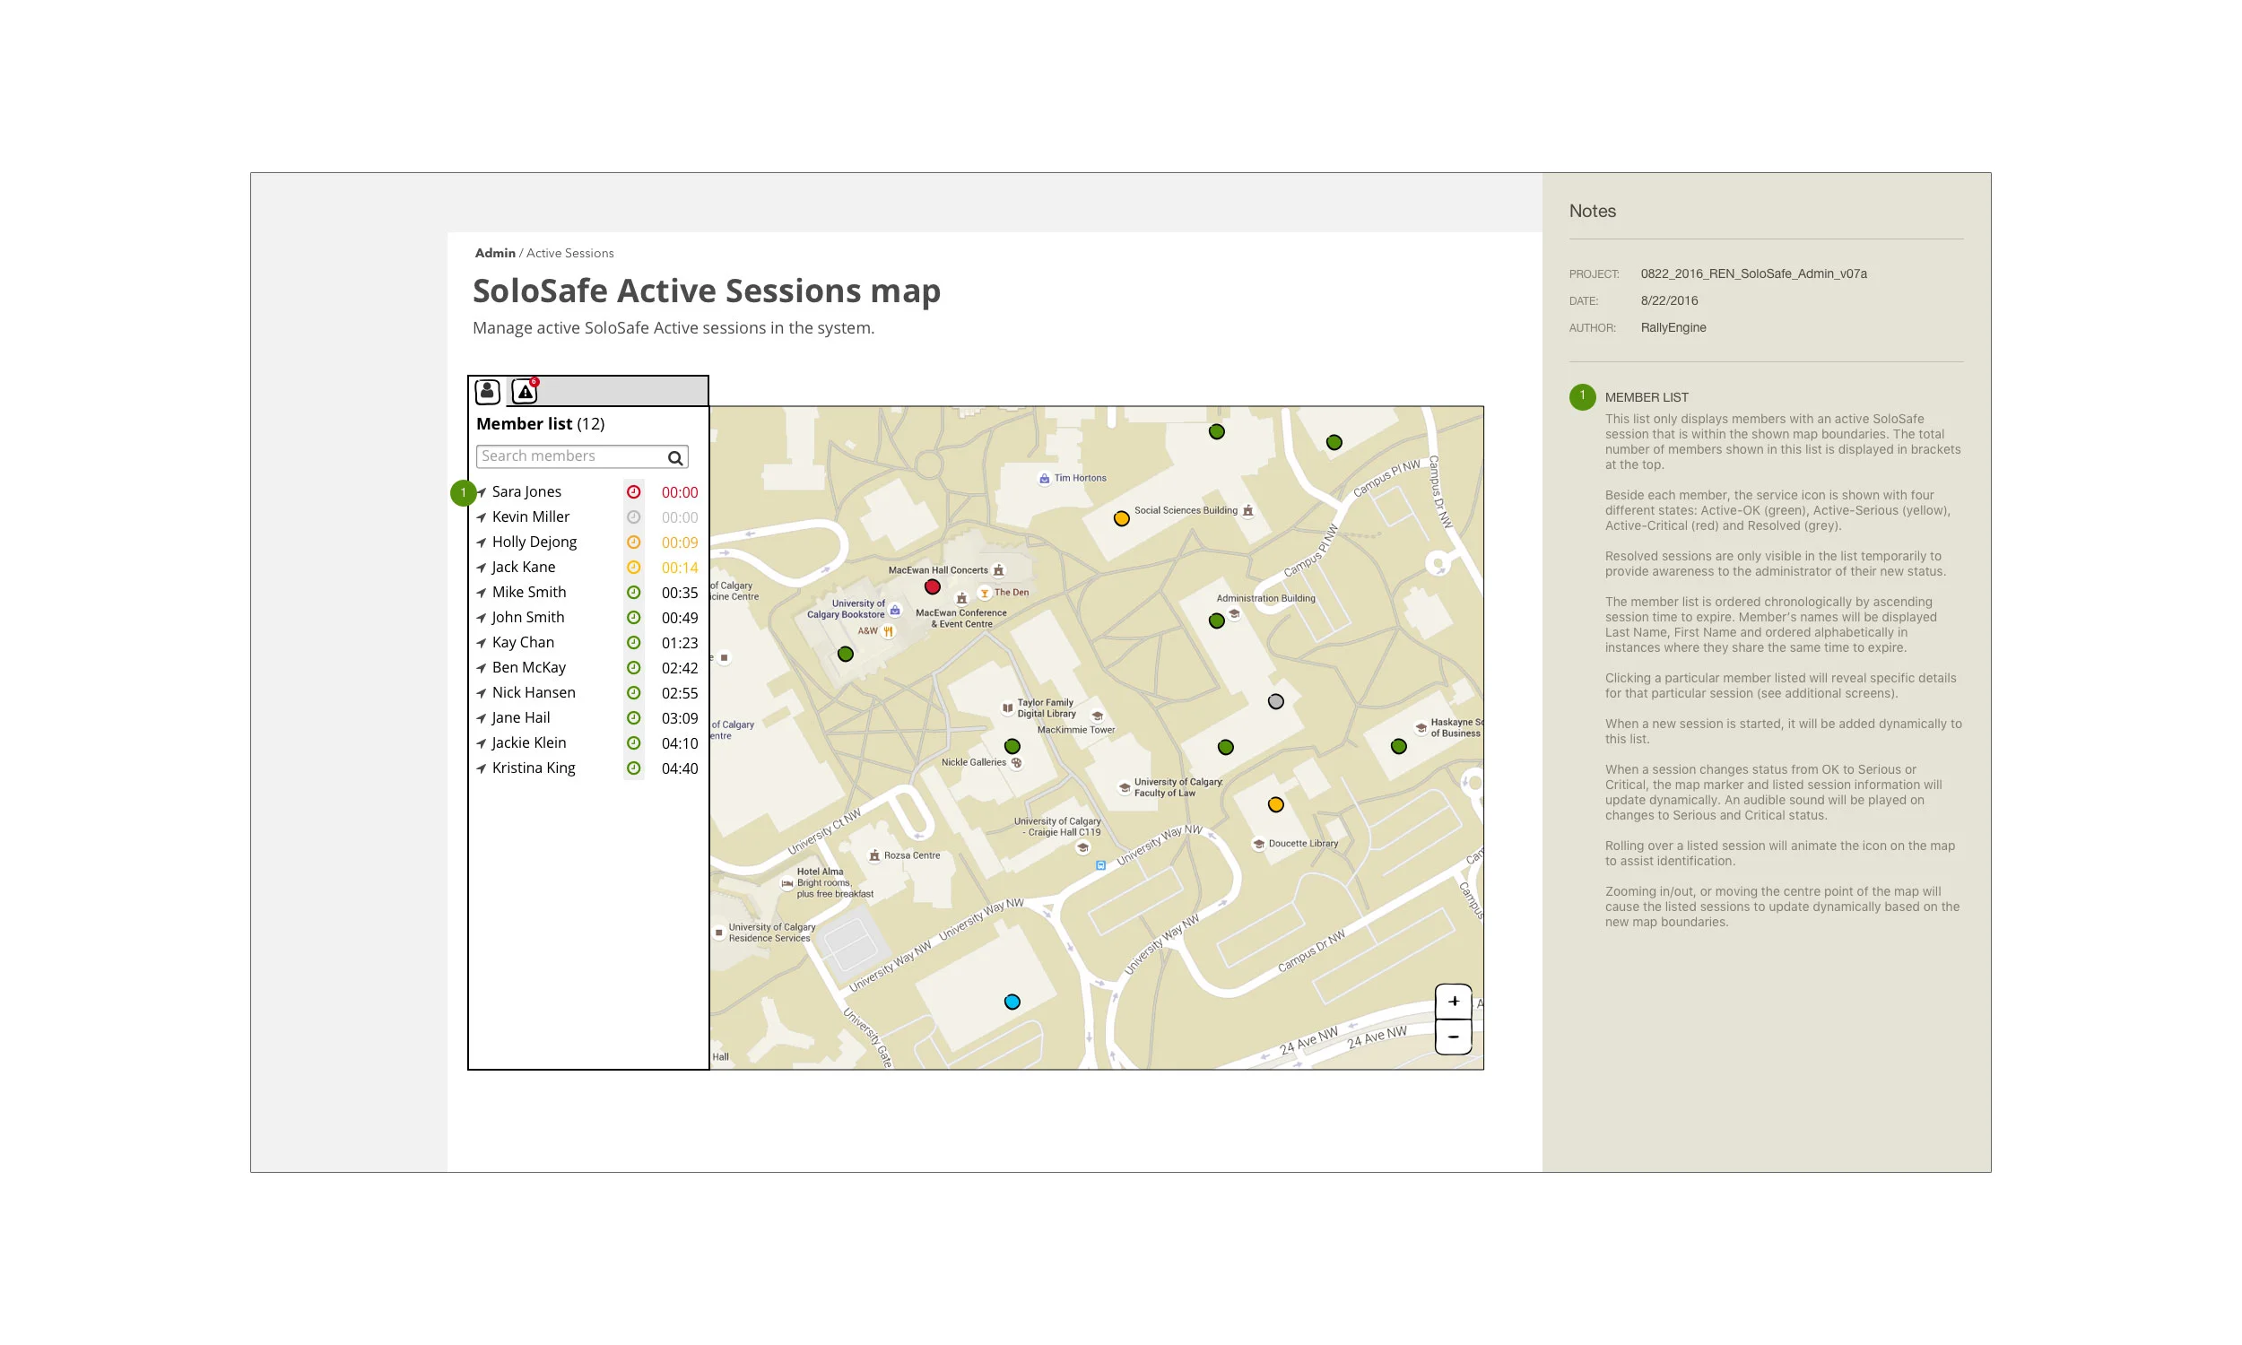Screen dimensions: 2242x1345
Task: Select Sara Jones in member list
Action: tap(526, 492)
